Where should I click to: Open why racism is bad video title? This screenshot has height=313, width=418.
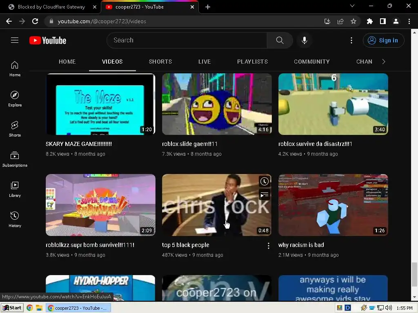point(301,245)
